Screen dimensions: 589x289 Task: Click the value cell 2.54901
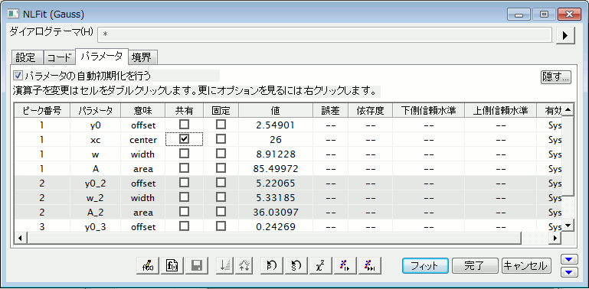[276, 125]
